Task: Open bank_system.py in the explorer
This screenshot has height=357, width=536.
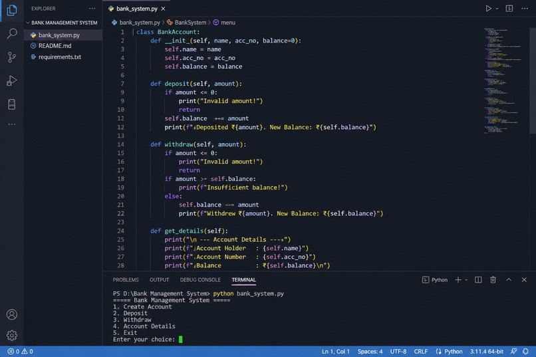Action: [63, 35]
